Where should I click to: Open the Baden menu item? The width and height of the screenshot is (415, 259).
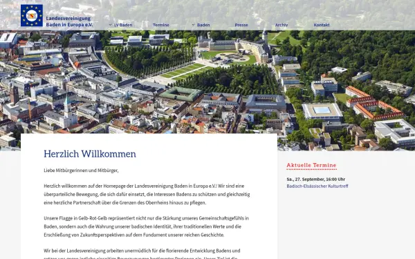tap(203, 25)
